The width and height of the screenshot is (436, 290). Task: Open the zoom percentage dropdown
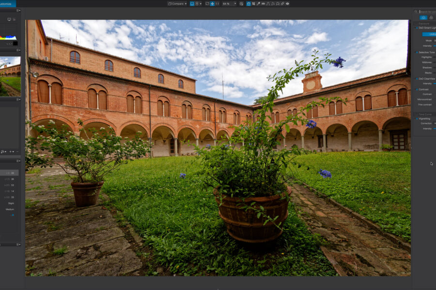tap(235, 3)
